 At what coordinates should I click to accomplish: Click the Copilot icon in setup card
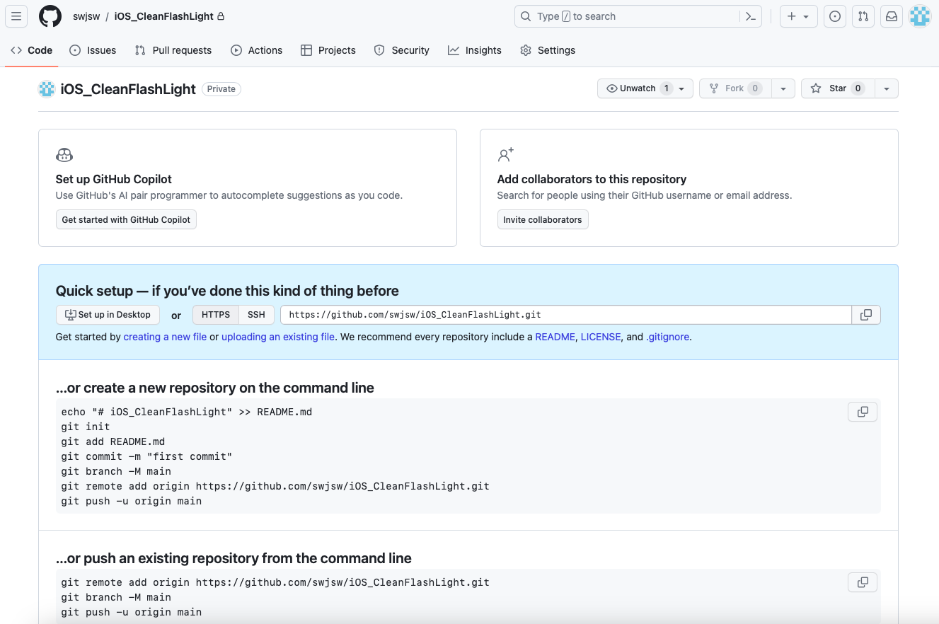pyautogui.click(x=64, y=155)
